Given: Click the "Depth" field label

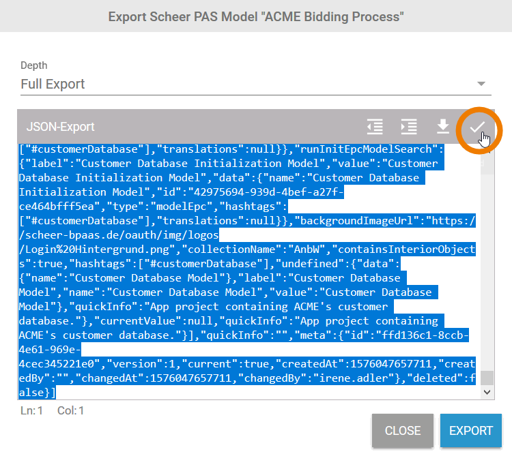Looking at the screenshot, I should coord(34,65).
